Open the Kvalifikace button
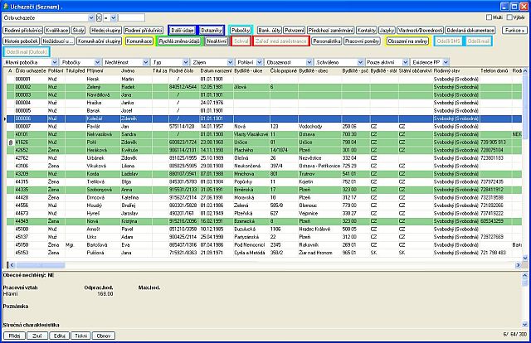Viewport: 531px width, 343px height. pyautogui.click(x=57, y=31)
